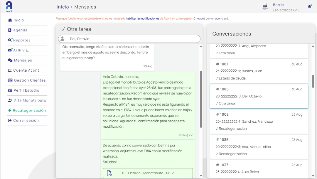Click Cerrar sesión to log out
Screen dimensions: 317x179
26,121
